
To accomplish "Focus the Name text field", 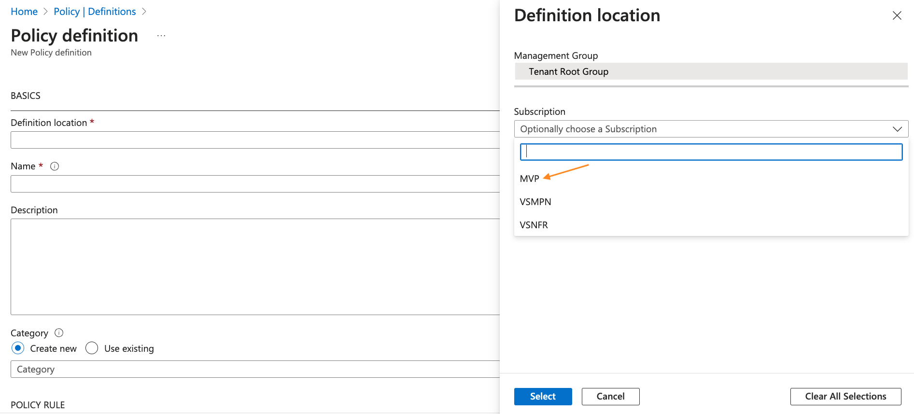I will click(x=255, y=184).
